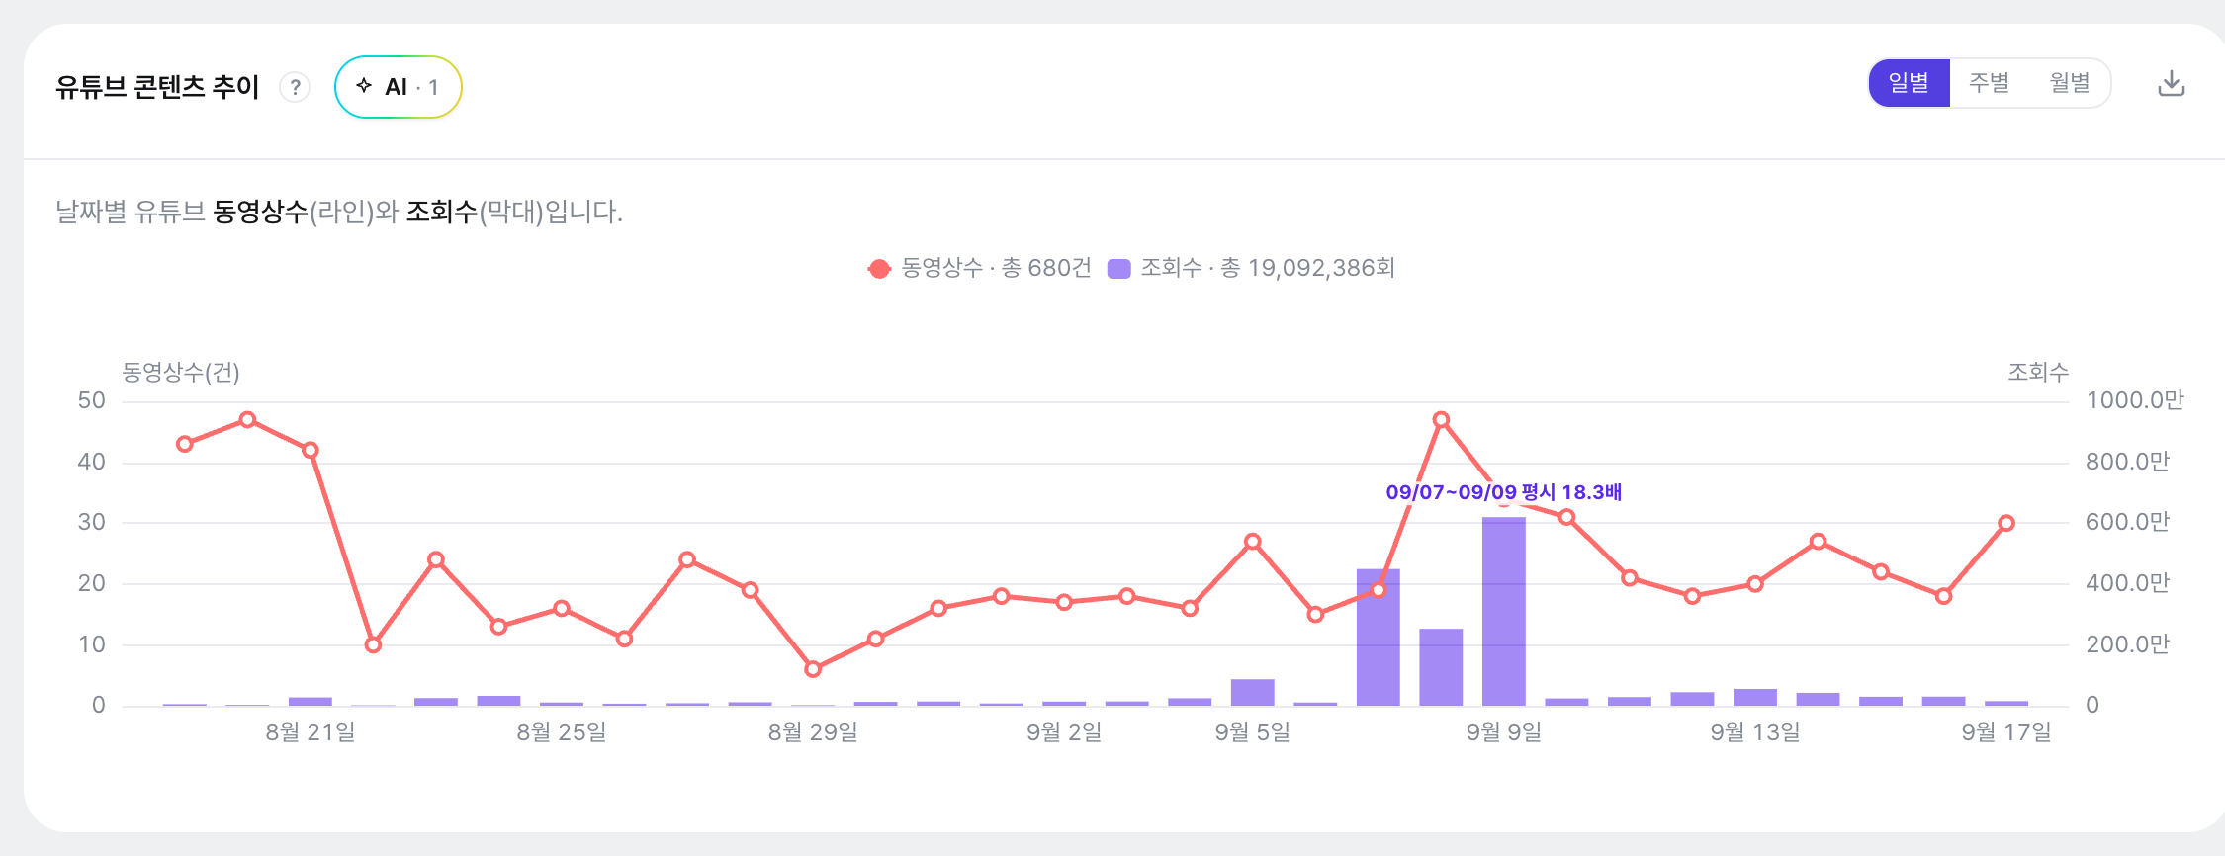Click the x-axis label '9월 13일'

click(x=1755, y=732)
